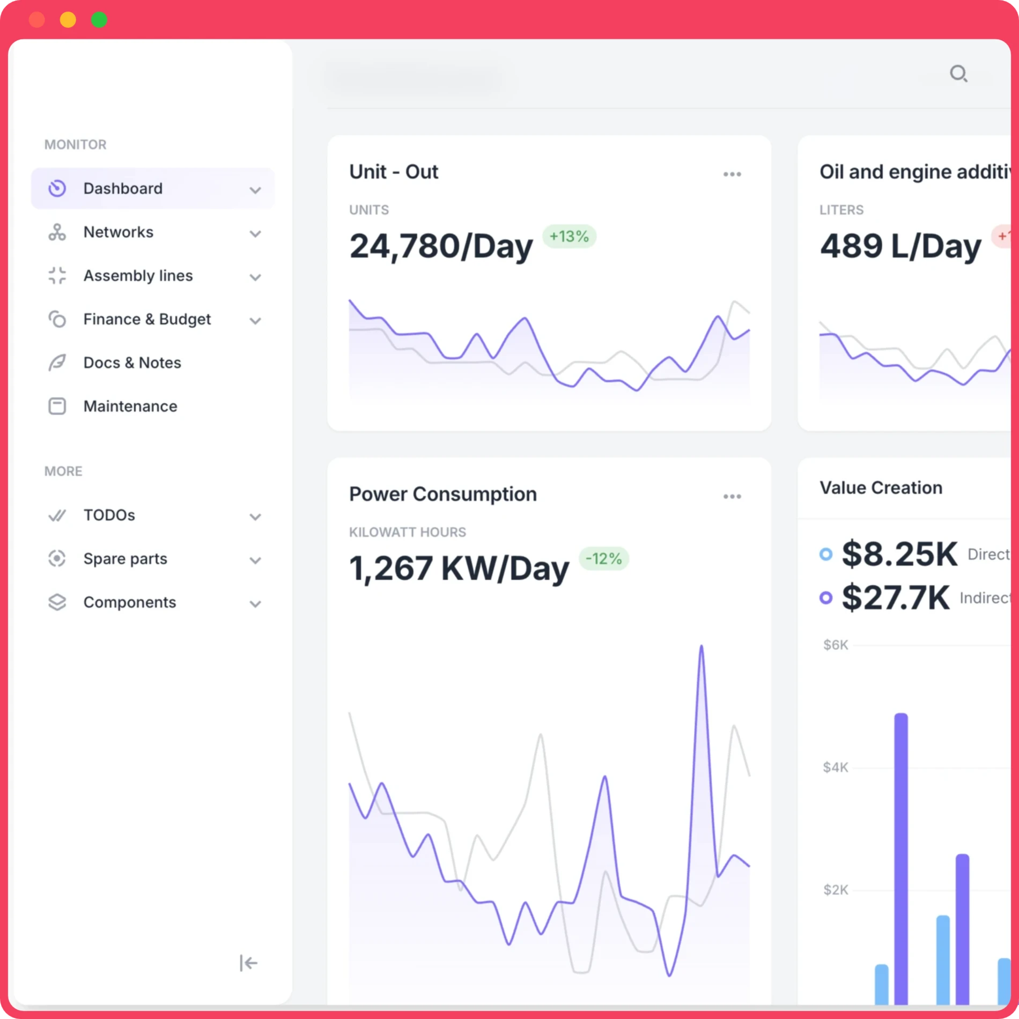The height and width of the screenshot is (1019, 1019).
Task: Click the TODOs double-check icon
Action: 57,515
